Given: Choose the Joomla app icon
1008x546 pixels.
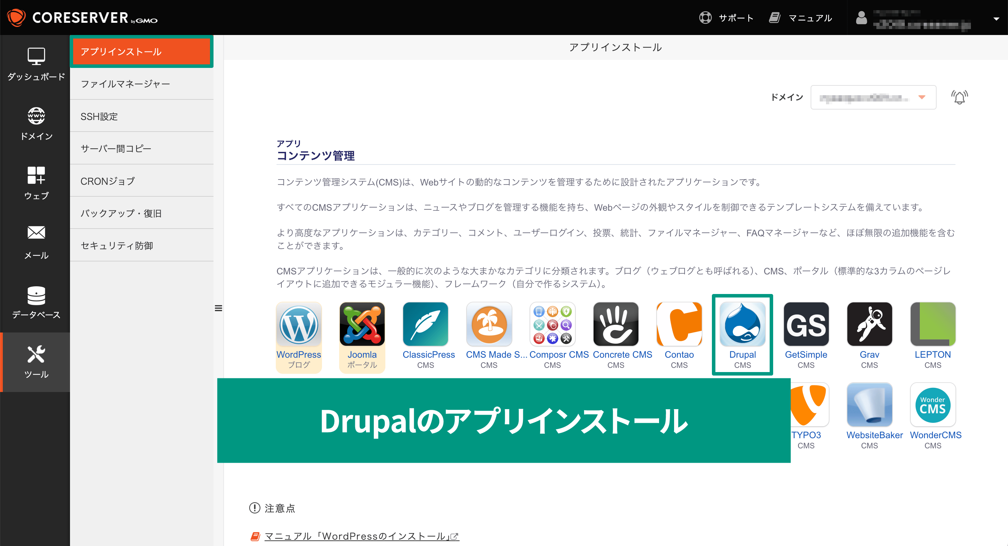Looking at the screenshot, I should coord(362,324).
